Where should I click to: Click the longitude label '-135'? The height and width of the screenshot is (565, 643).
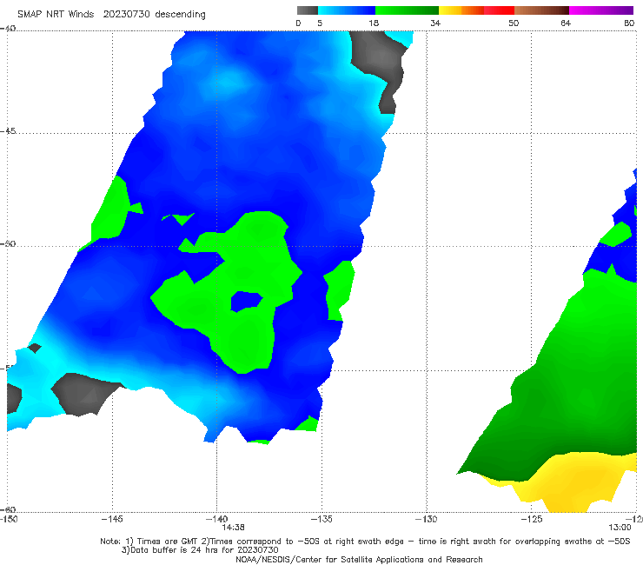(x=321, y=519)
